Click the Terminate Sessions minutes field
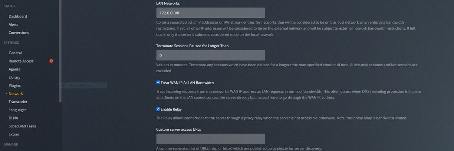 (x=210, y=56)
